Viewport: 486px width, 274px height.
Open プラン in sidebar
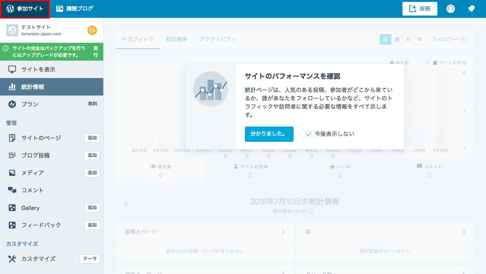point(52,104)
